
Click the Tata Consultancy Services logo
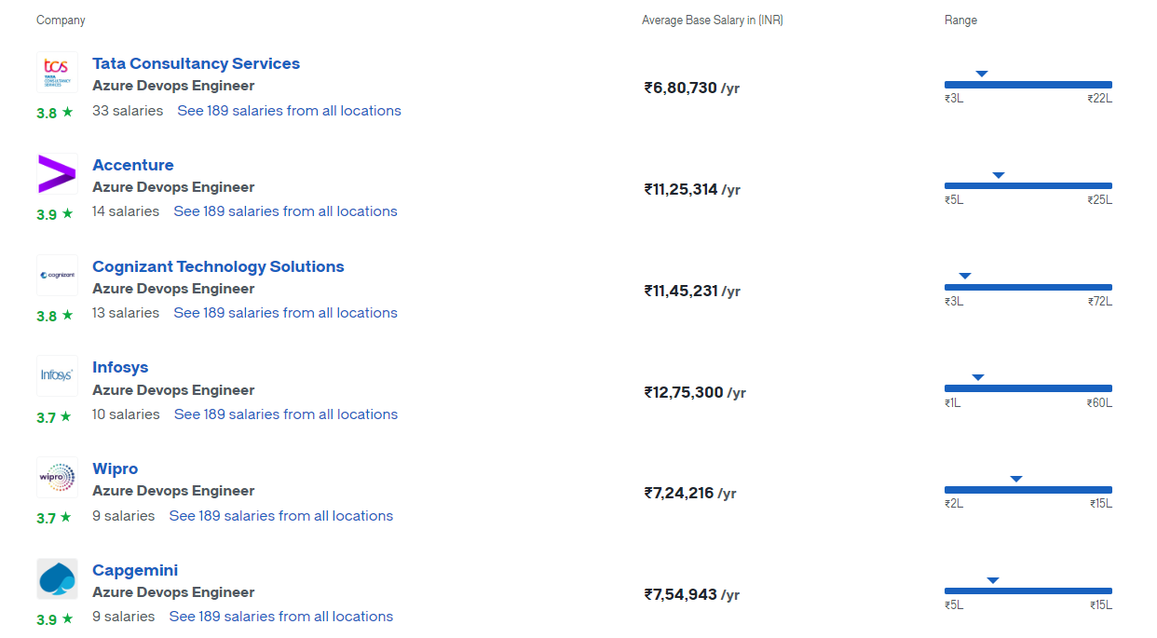pyautogui.click(x=57, y=73)
